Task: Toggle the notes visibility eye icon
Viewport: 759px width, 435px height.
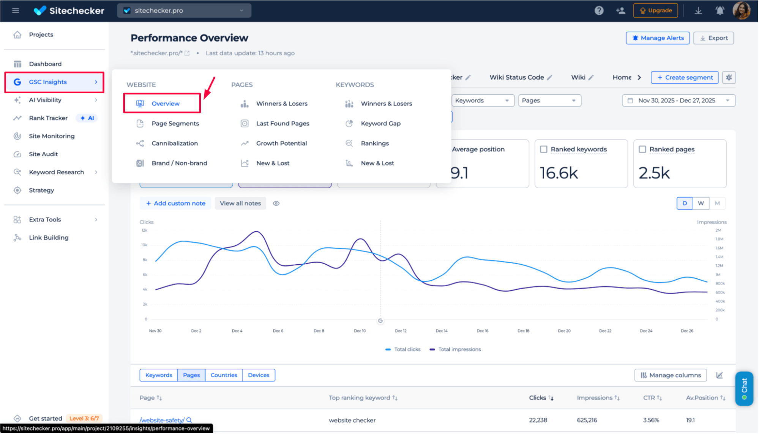Action: pyautogui.click(x=276, y=203)
